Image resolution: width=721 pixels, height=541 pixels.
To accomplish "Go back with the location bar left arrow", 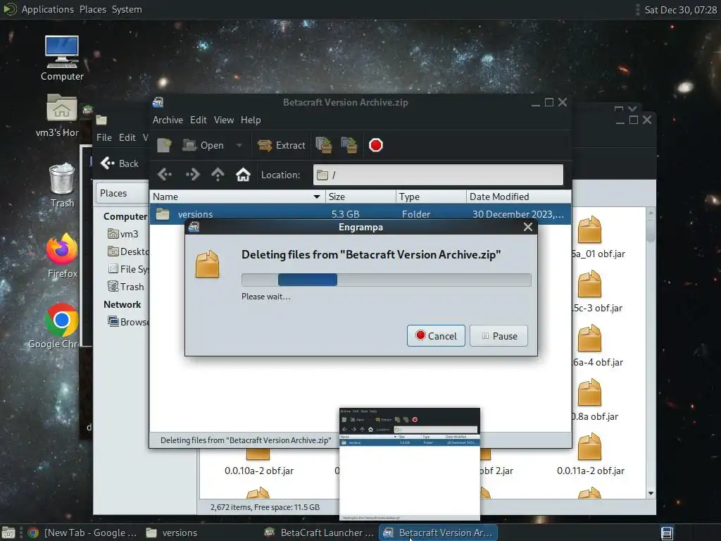I will [165, 175].
